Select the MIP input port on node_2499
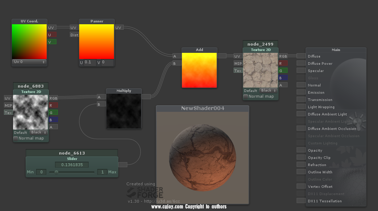The image size is (378, 211). 238,63
